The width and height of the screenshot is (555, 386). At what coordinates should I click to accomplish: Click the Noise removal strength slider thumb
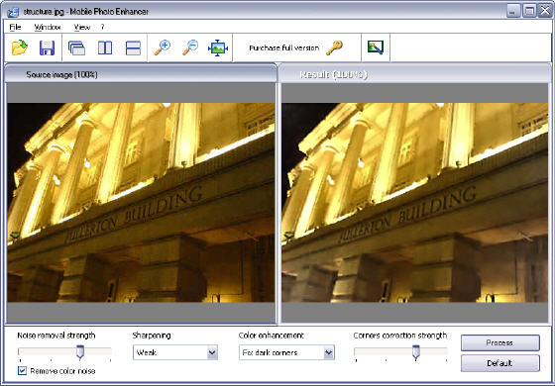click(x=80, y=352)
